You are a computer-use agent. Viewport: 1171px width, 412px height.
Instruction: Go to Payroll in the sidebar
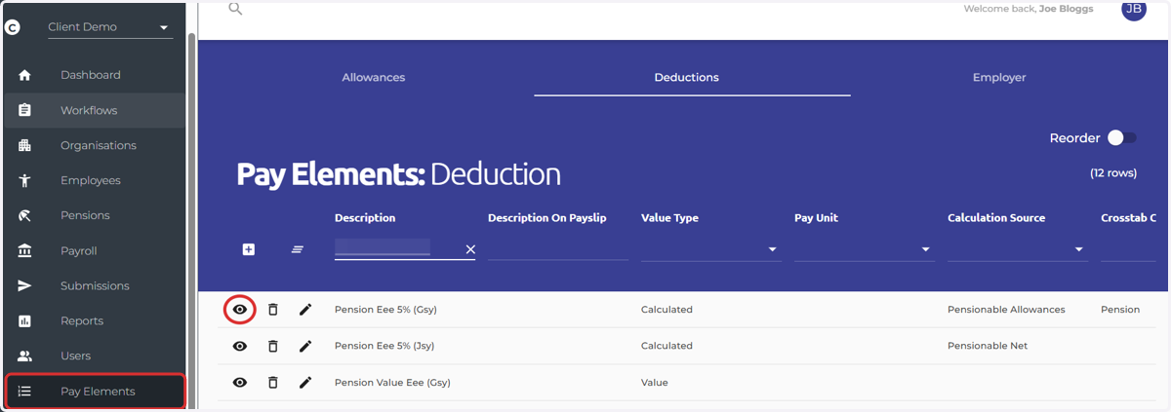79,250
